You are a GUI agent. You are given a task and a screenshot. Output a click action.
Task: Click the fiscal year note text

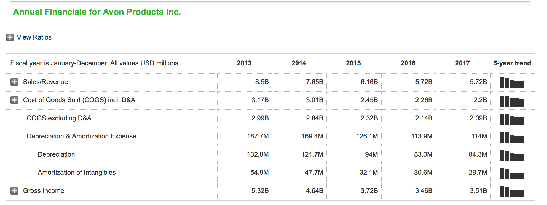[x=95, y=63]
